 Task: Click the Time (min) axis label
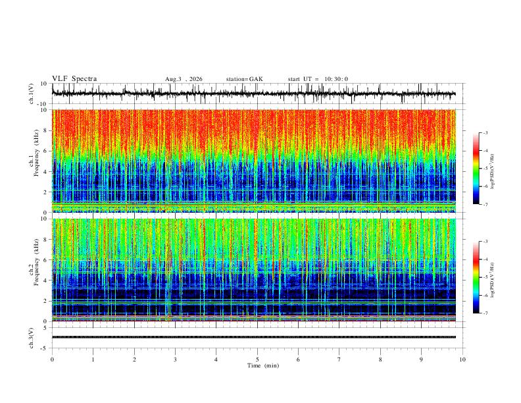pos(263,365)
